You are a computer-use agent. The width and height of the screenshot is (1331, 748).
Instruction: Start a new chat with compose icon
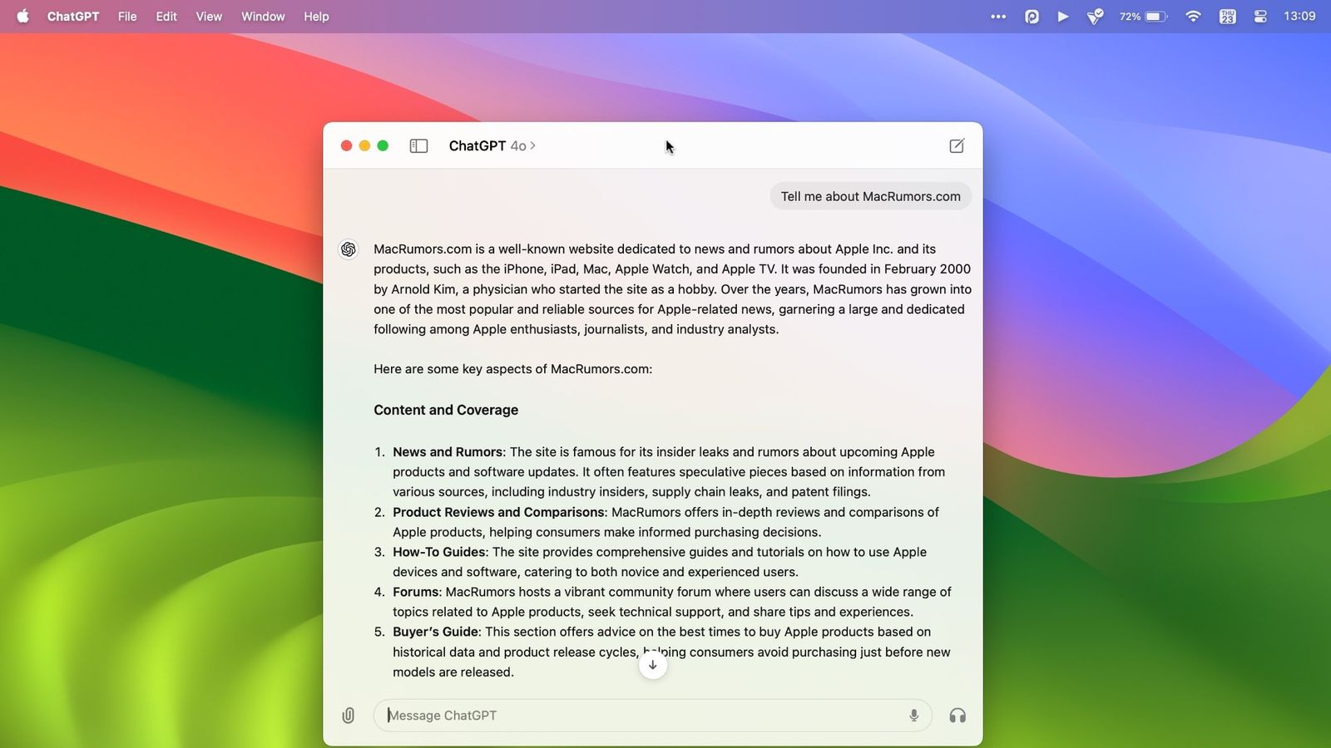click(x=957, y=146)
